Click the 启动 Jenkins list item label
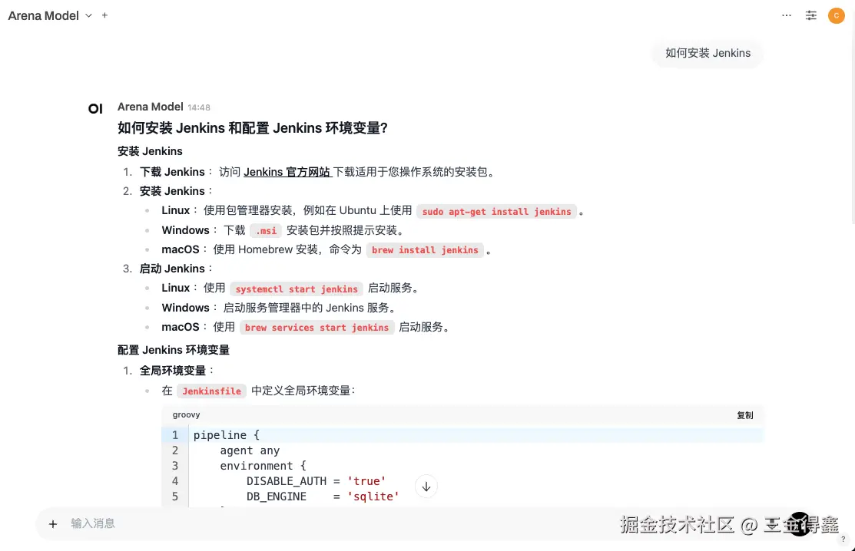The image size is (855, 551). (x=172, y=269)
